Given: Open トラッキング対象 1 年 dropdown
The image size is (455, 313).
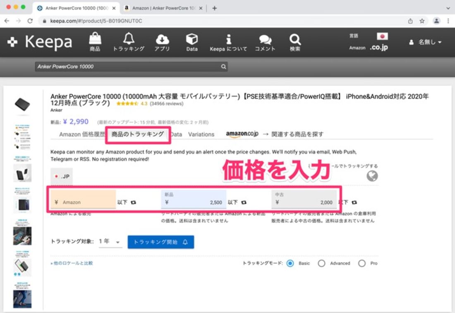Looking at the screenshot, I should click(110, 241).
